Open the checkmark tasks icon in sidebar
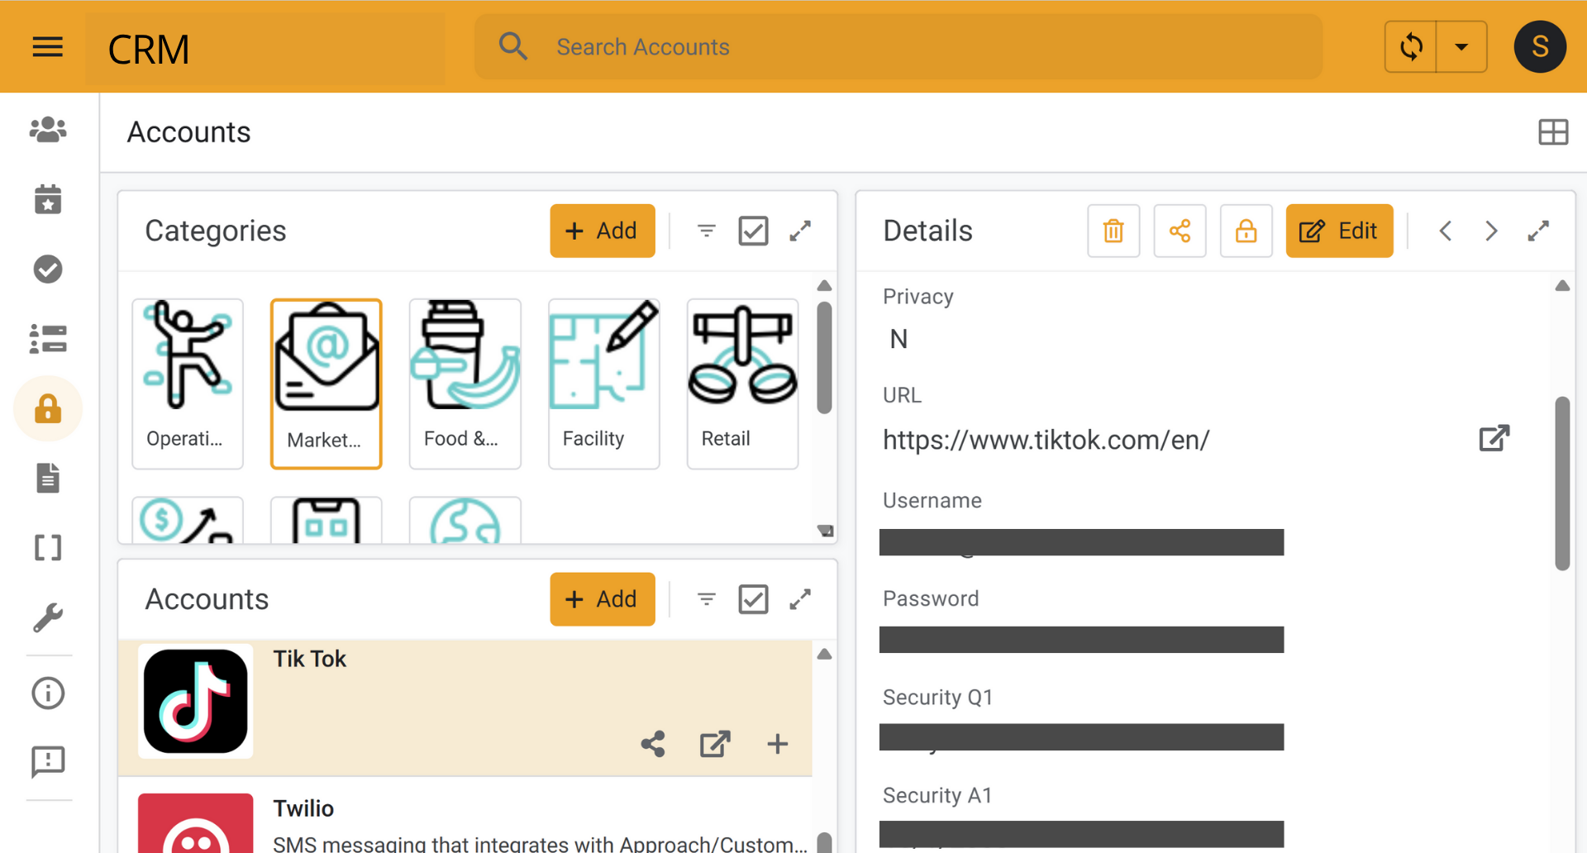 tap(48, 269)
